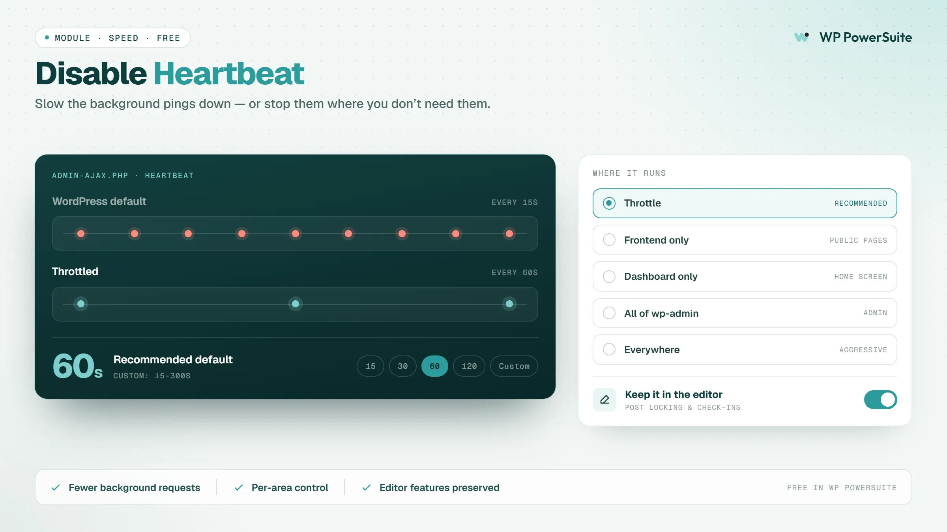Set the interval to 30 seconds
Viewport: 947px width, 532px height.
pos(402,366)
